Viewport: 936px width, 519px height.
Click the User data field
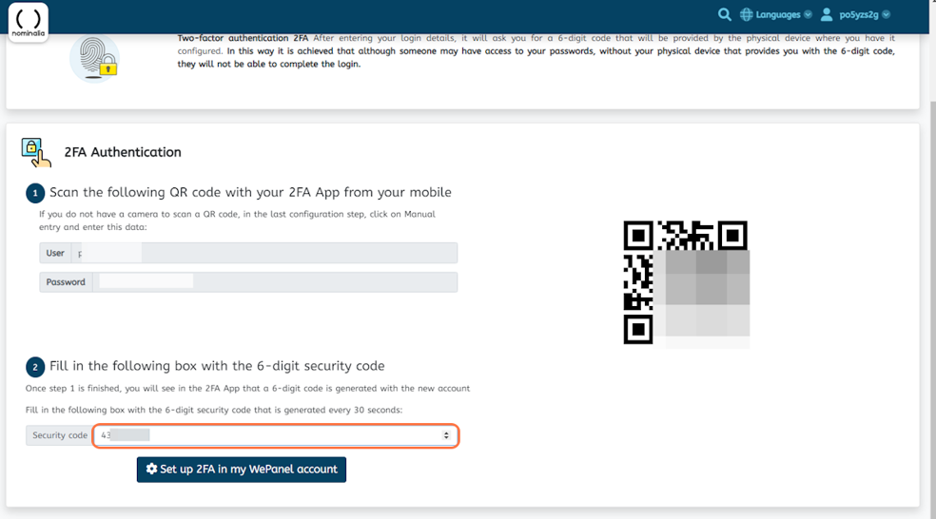click(x=263, y=253)
